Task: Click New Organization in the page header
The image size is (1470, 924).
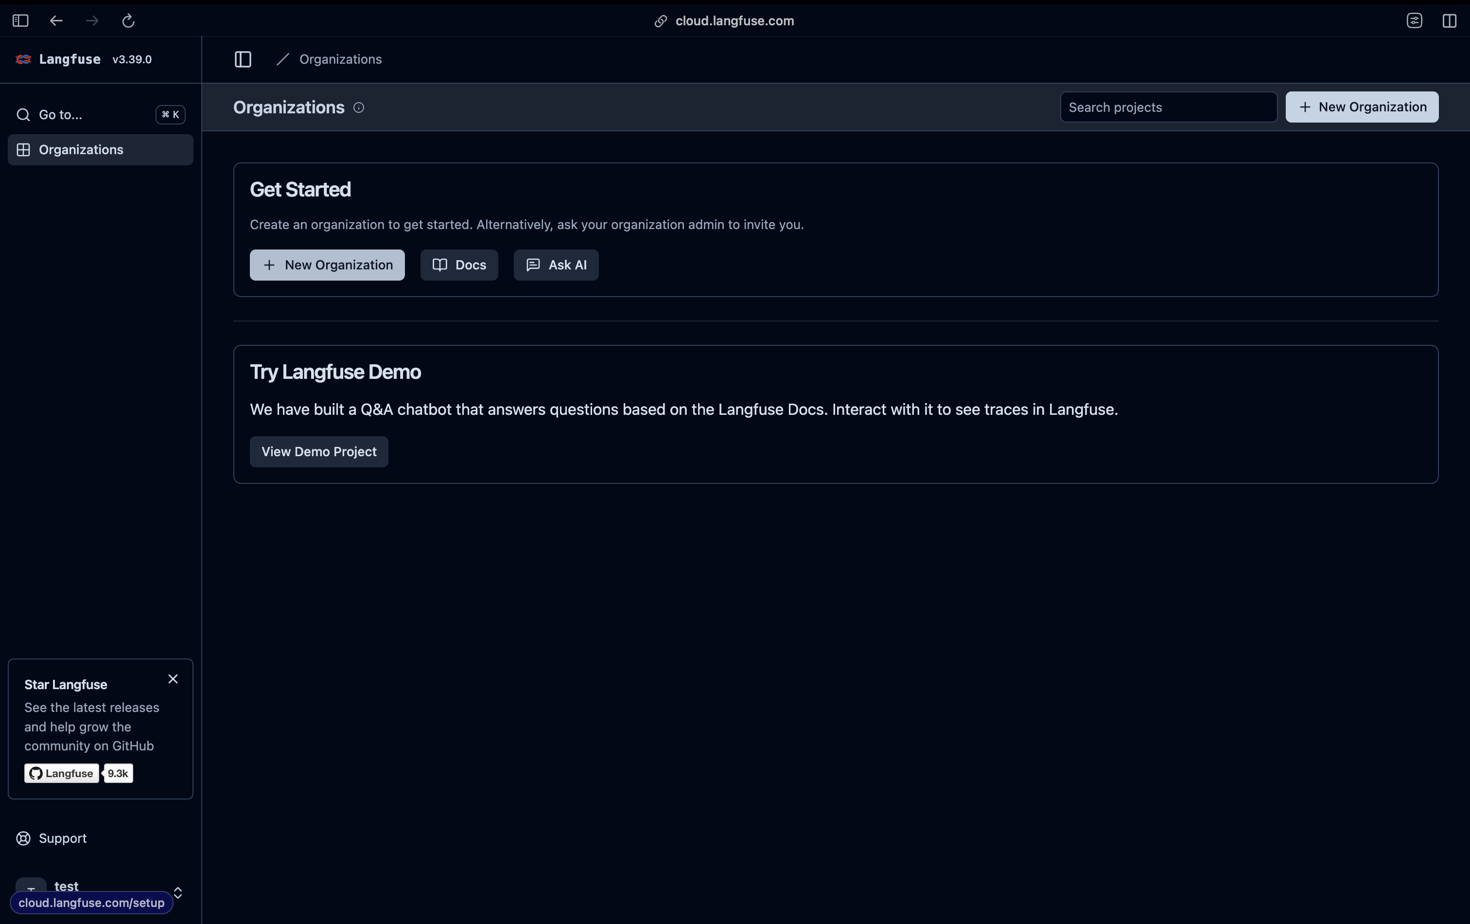Action: (x=1361, y=107)
